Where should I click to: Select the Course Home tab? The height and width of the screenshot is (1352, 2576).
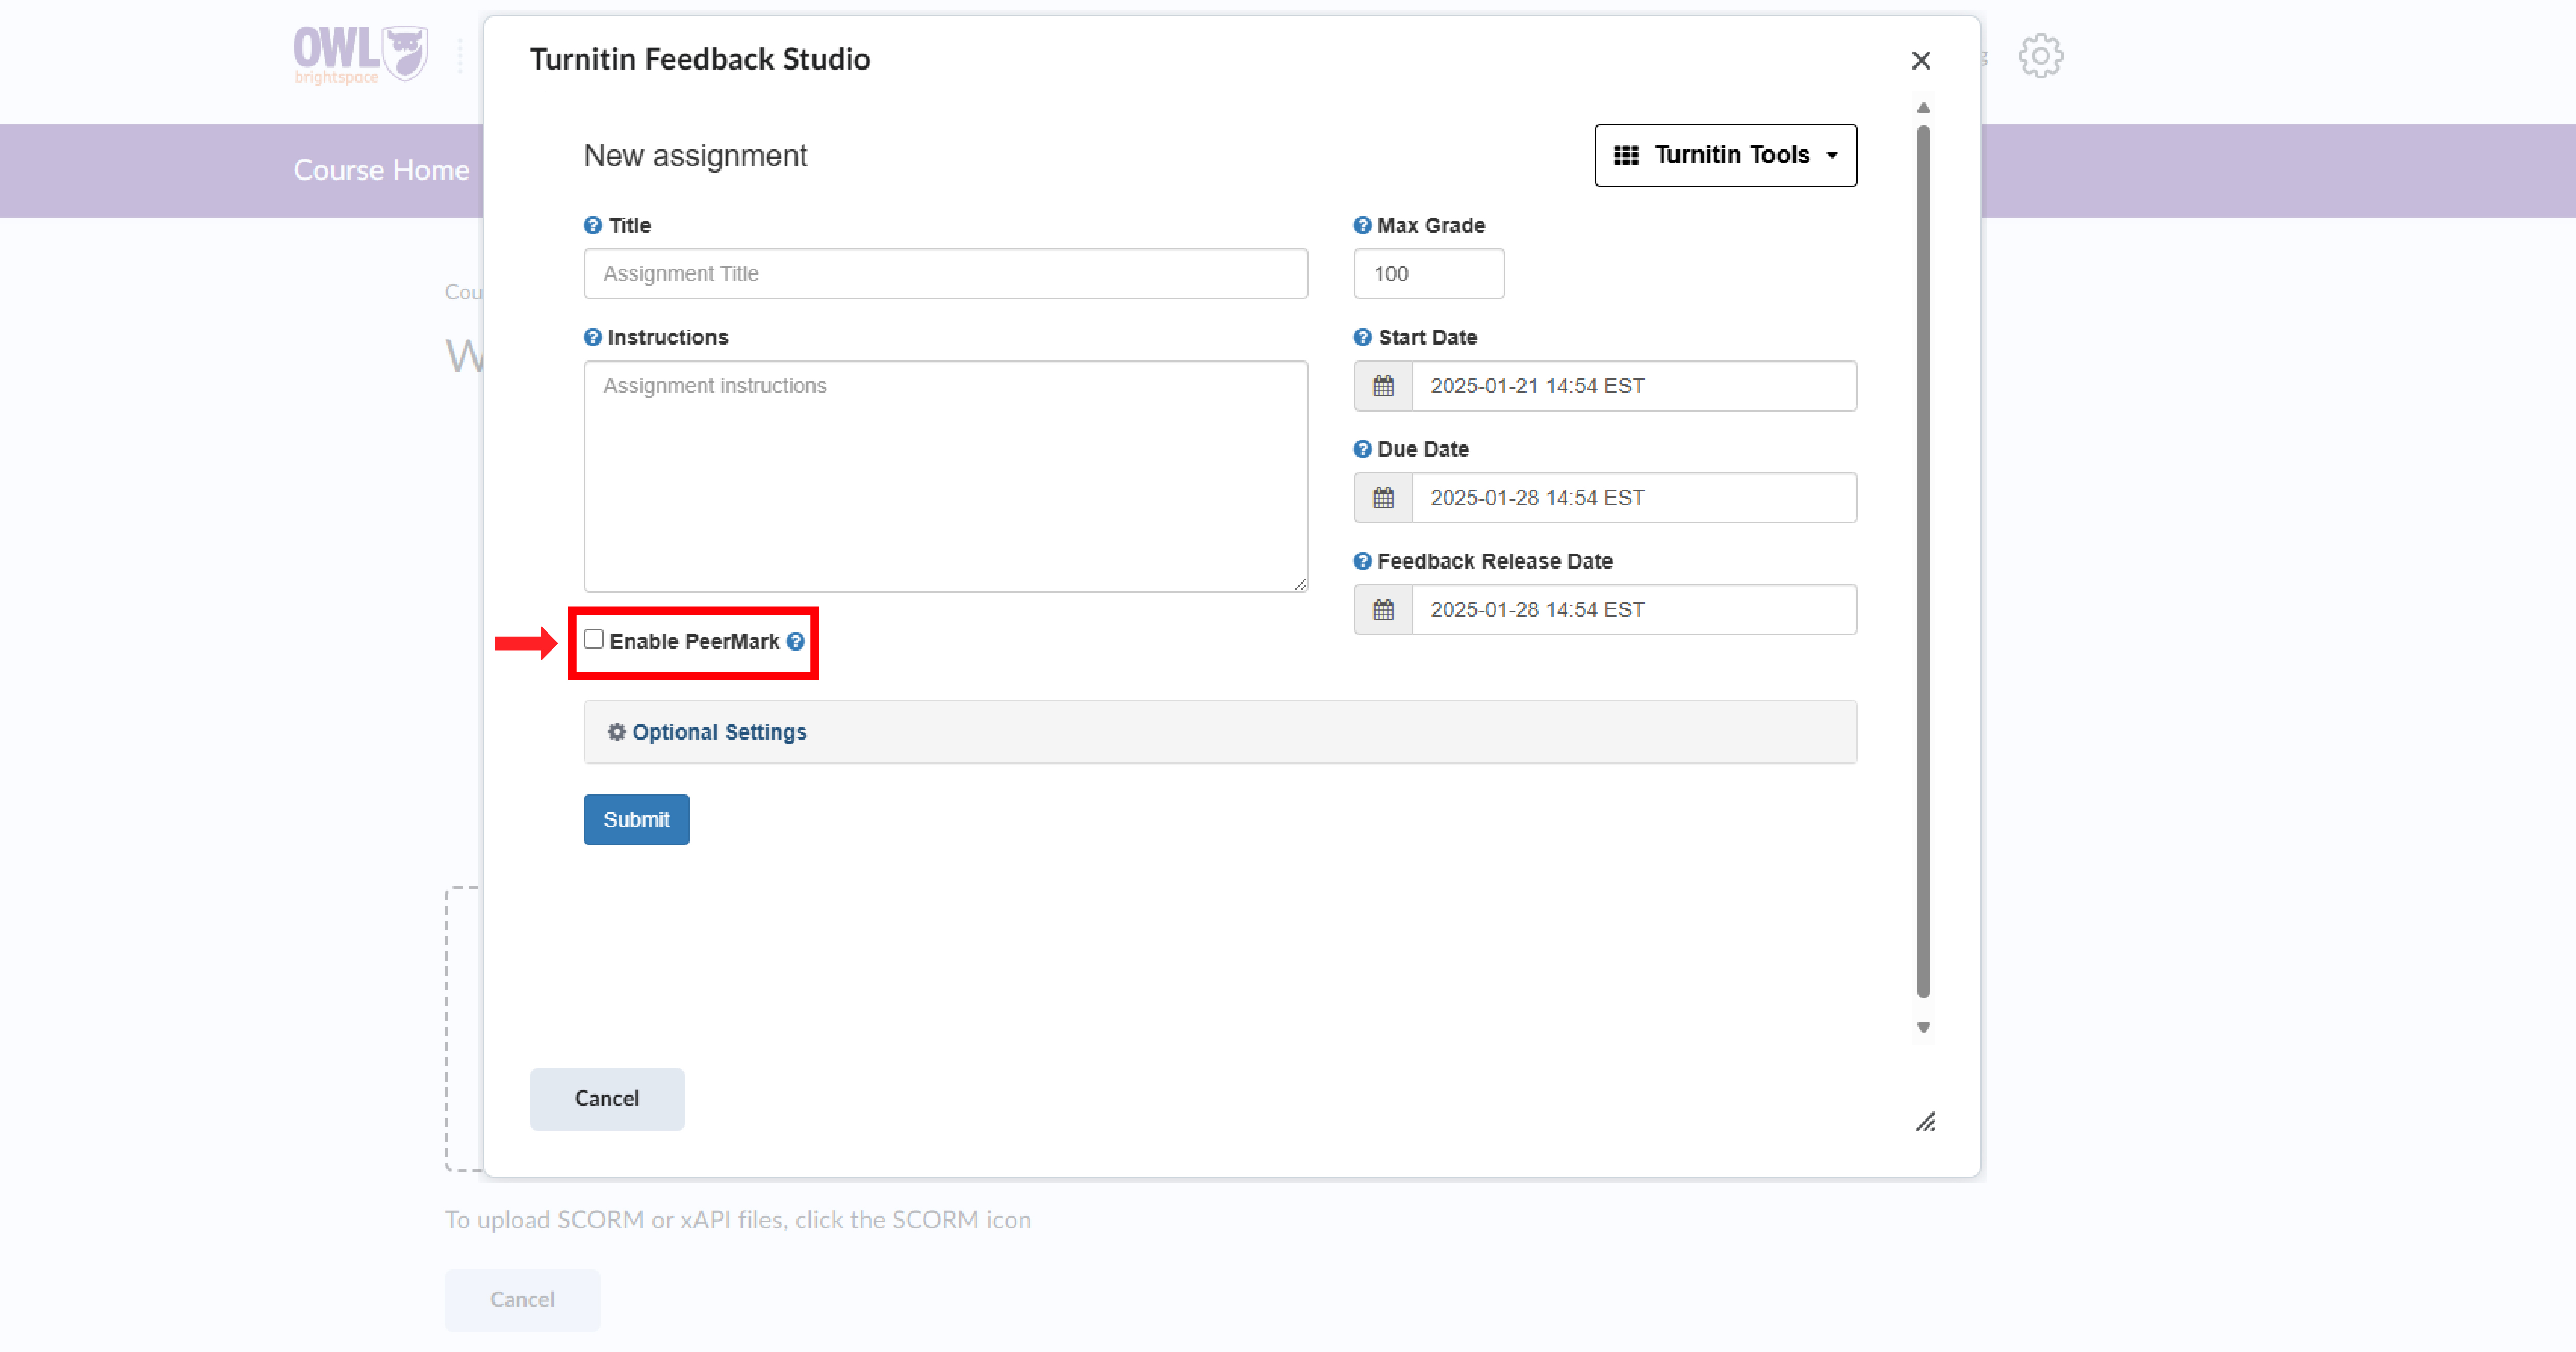click(381, 169)
